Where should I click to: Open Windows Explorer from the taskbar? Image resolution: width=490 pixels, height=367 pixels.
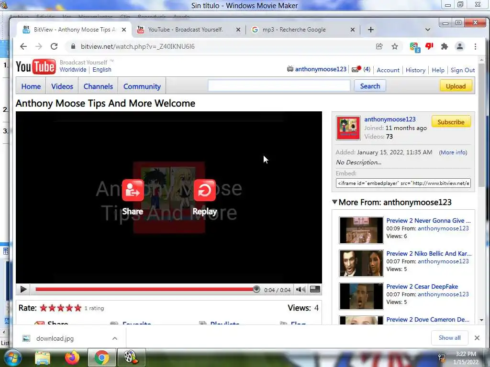pos(43,358)
